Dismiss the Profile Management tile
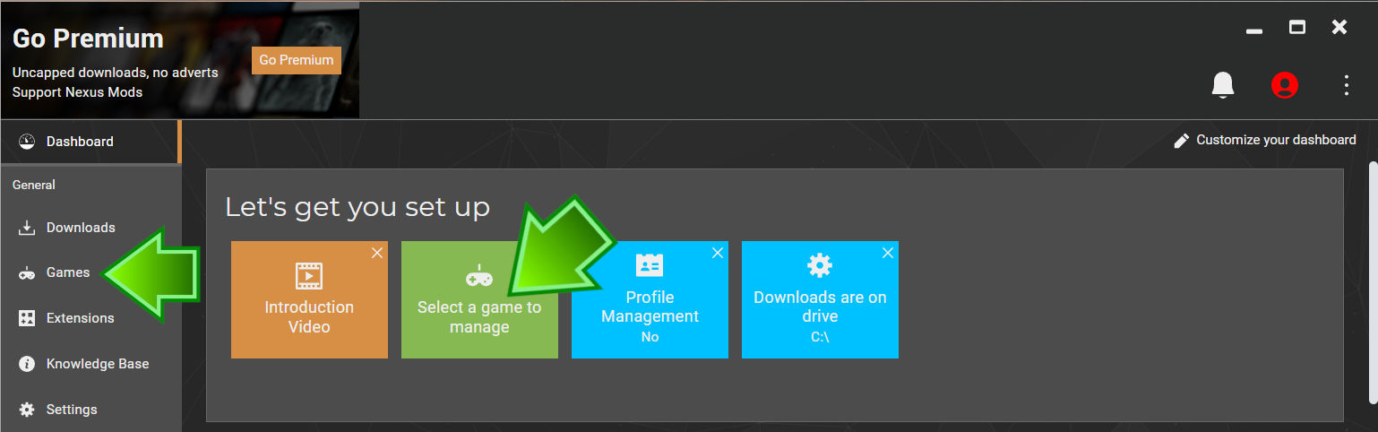Image resolution: width=1378 pixels, height=432 pixels. pos(718,253)
